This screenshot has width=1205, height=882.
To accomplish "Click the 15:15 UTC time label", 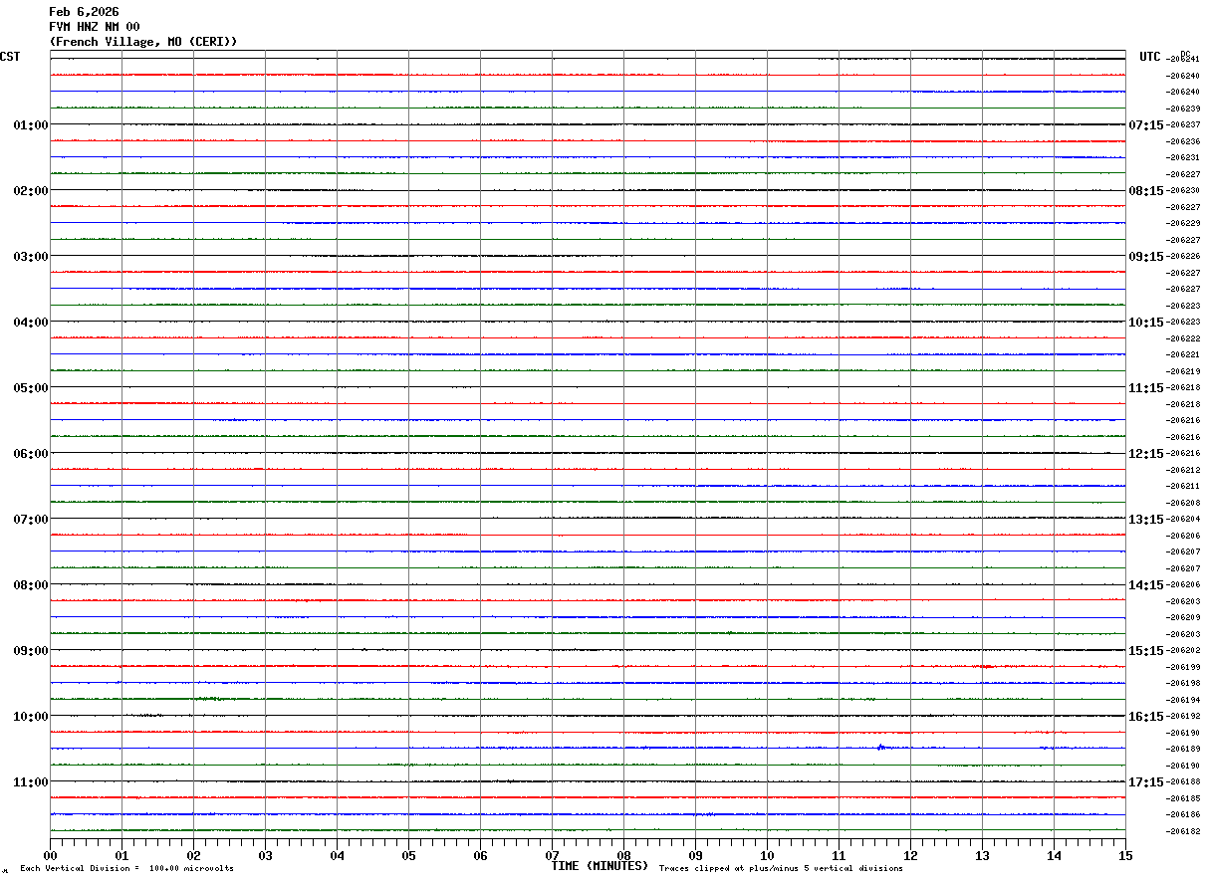I will click(x=1145, y=650).
